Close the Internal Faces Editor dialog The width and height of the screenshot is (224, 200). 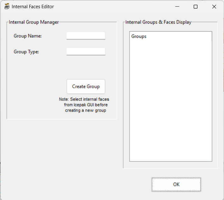(x=214, y=7)
